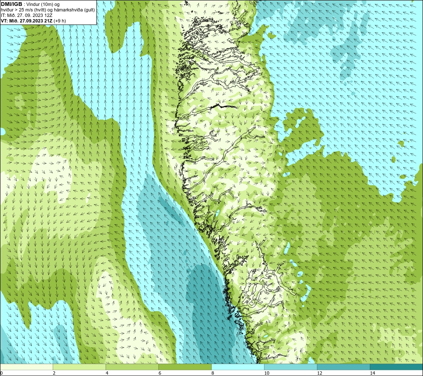Viewport: 423px width, 376px height.
Task: Select the pale cream 0–2 color bar segment
Action: tap(26, 367)
